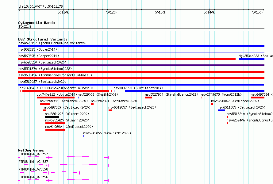Click the nsv6496842 (Sedlazeck2020) label

(235, 101)
